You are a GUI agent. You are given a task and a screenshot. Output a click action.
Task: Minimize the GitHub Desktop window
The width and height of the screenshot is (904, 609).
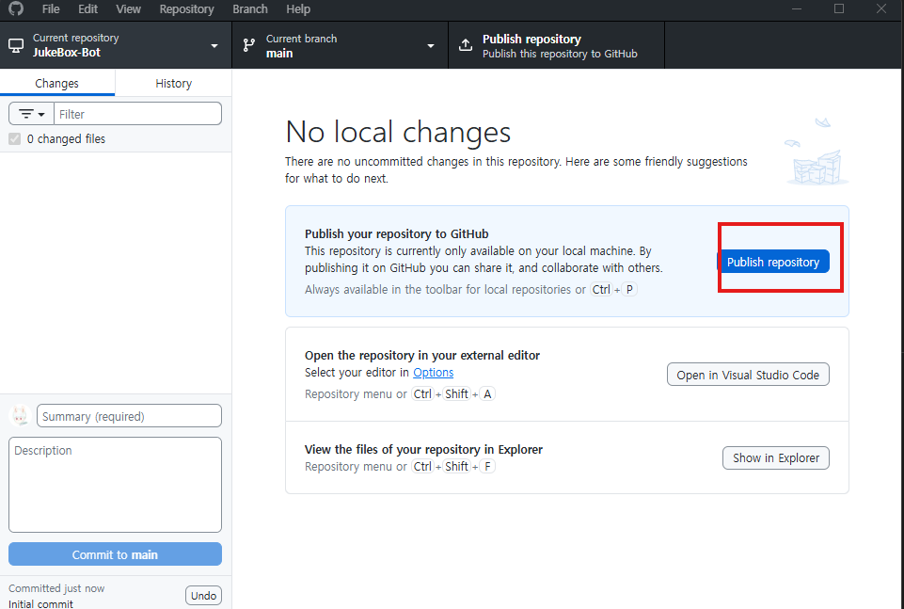pyautogui.click(x=797, y=8)
